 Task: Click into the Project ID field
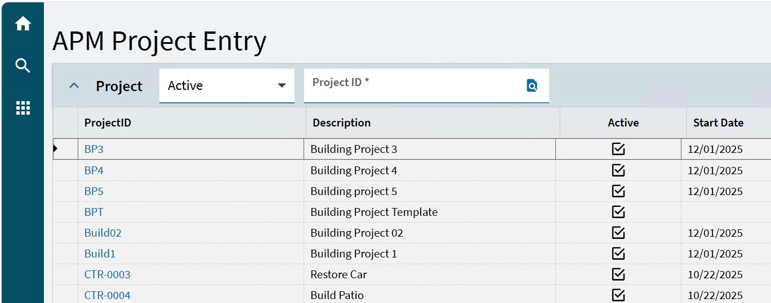click(426, 85)
